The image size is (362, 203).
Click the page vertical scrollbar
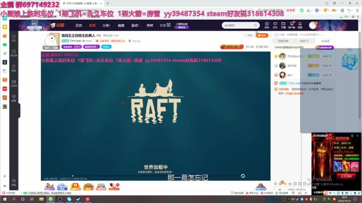(359, 76)
